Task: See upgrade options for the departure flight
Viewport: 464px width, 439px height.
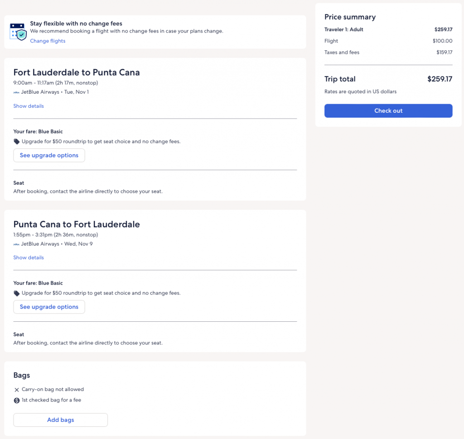Action: pyautogui.click(x=49, y=155)
